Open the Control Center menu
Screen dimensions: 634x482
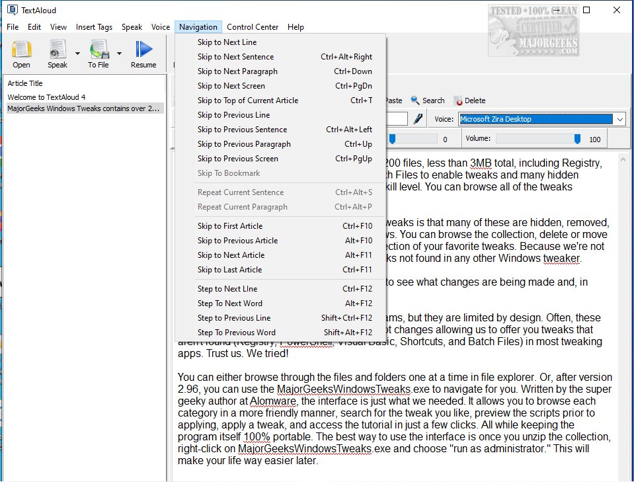pos(253,26)
